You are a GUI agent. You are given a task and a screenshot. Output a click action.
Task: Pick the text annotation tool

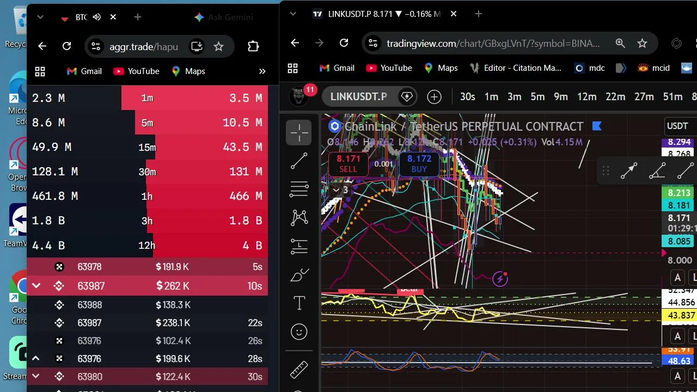299,303
